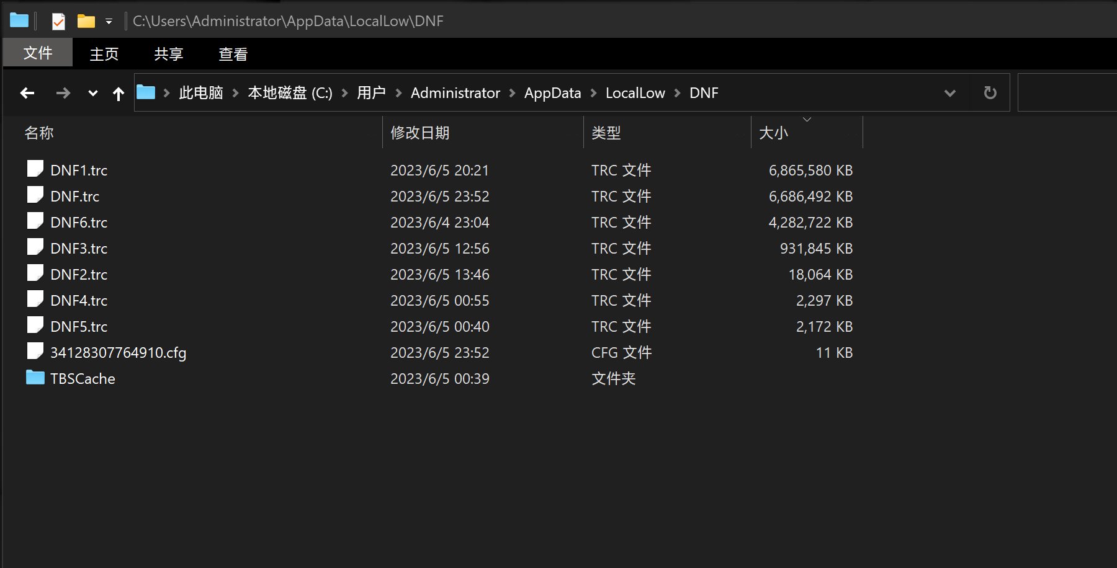The image size is (1117, 568).
Task: Click the file name DNF5.trc
Action: pos(79,327)
